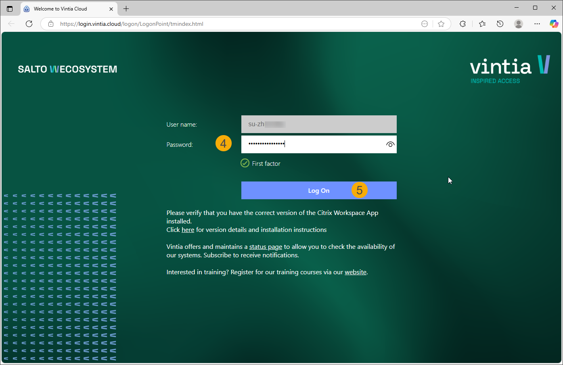
Task: Open browser history clock icon
Action: coord(500,24)
